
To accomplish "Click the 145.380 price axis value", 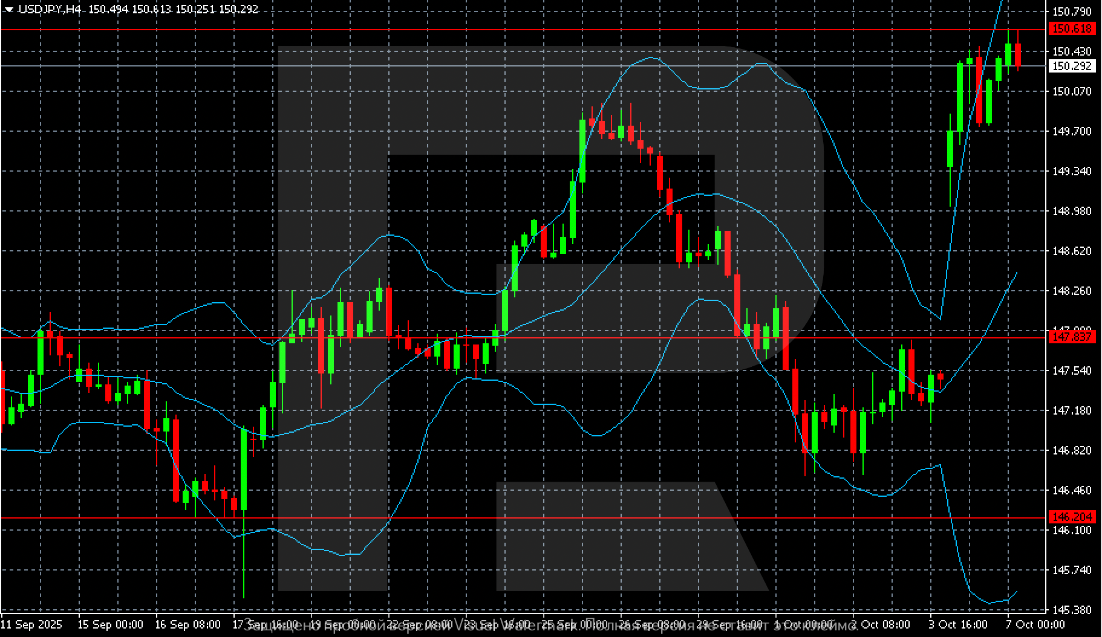I will 1072,610.
